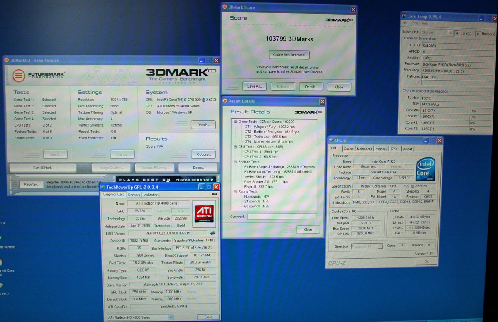498x322 pixels.
Task: Click the 3DMark Score title bar icon
Action: [225, 7]
